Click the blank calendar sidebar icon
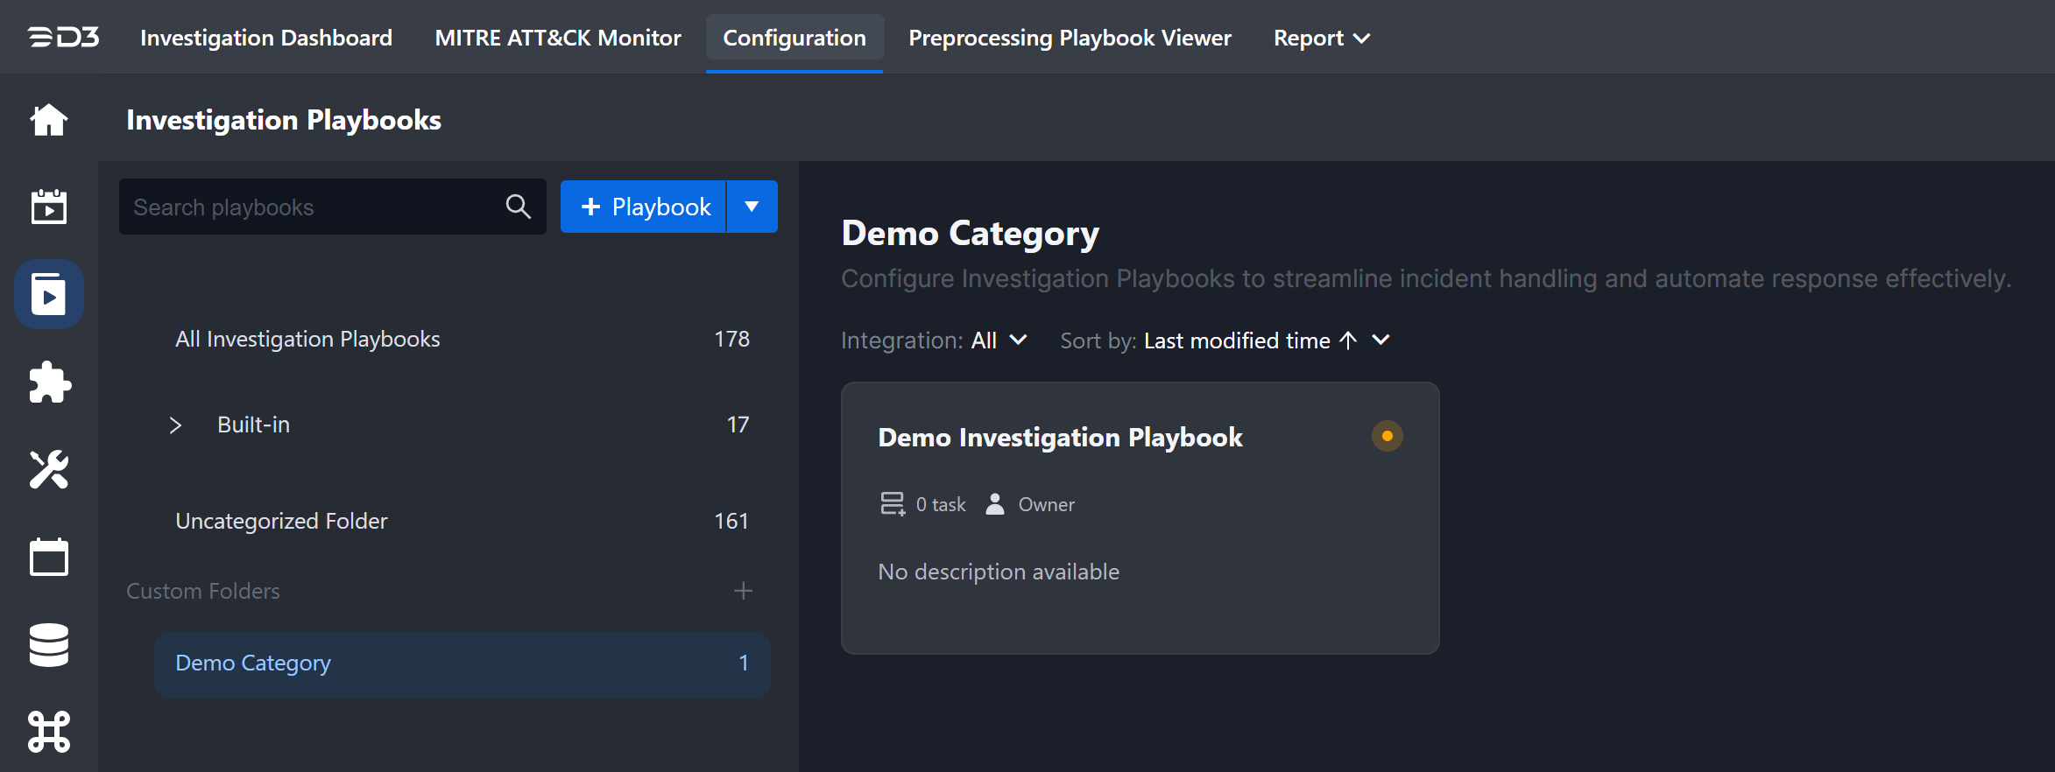Viewport: 2055px width, 772px height. point(49,558)
